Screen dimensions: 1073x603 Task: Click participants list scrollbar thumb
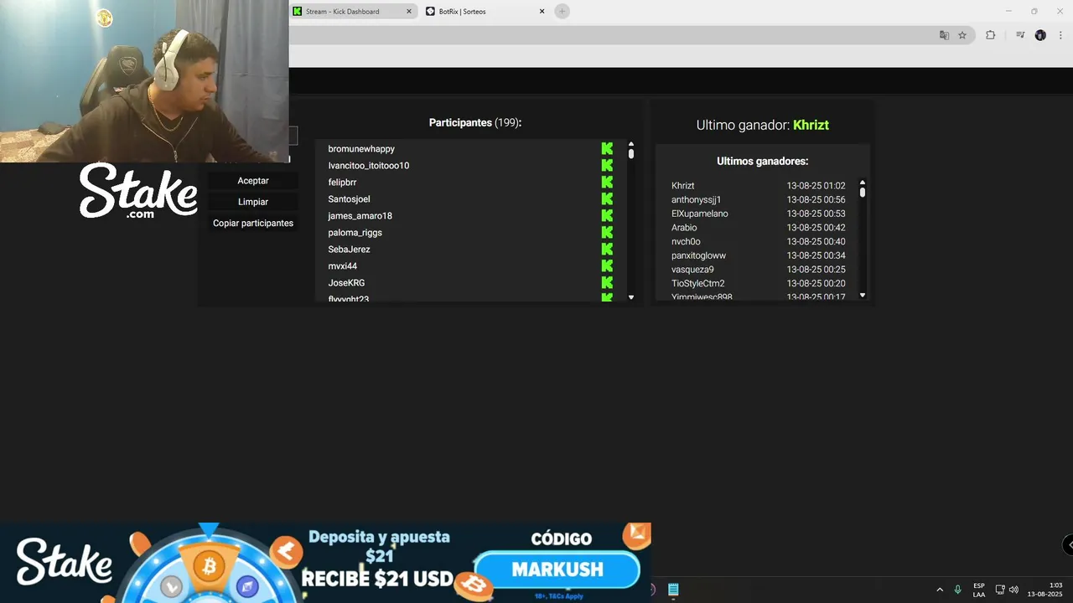pyautogui.click(x=631, y=154)
